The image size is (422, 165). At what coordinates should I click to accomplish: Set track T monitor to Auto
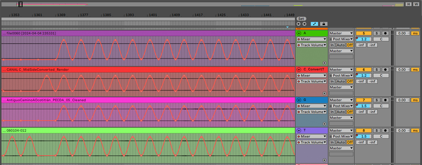pyautogui.click(x=341, y=142)
